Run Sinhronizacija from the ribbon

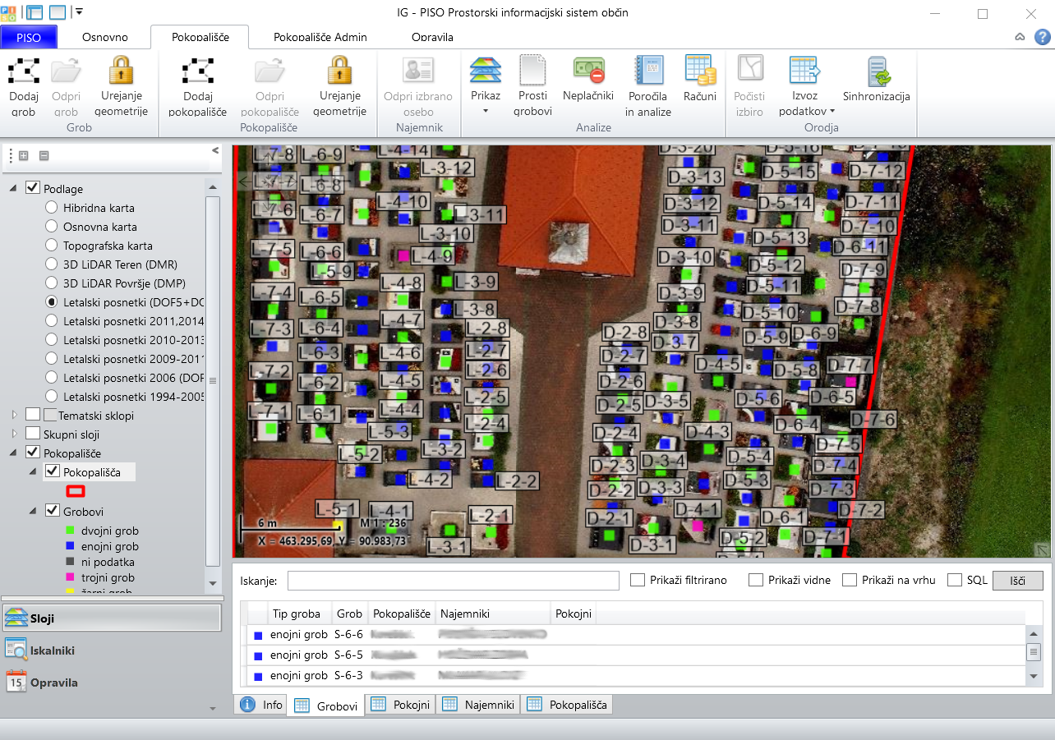coord(876,71)
